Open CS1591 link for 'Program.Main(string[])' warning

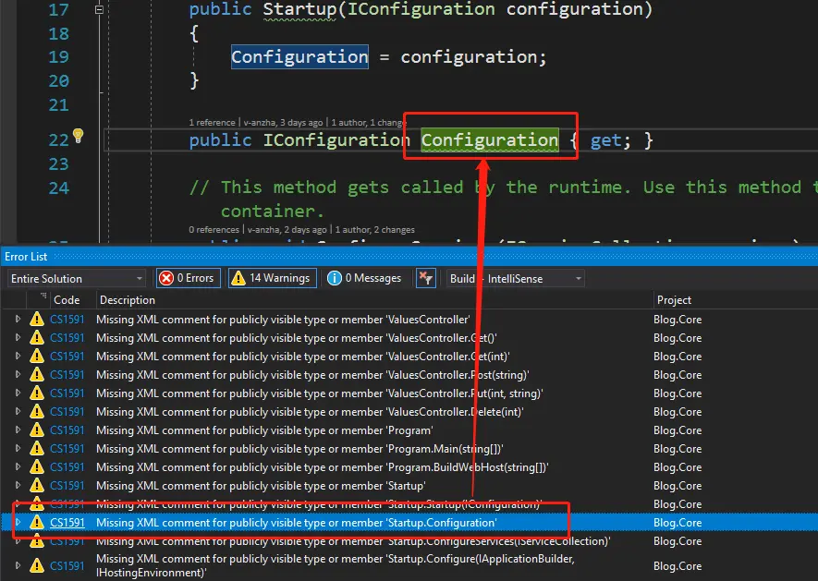point(67,449)
